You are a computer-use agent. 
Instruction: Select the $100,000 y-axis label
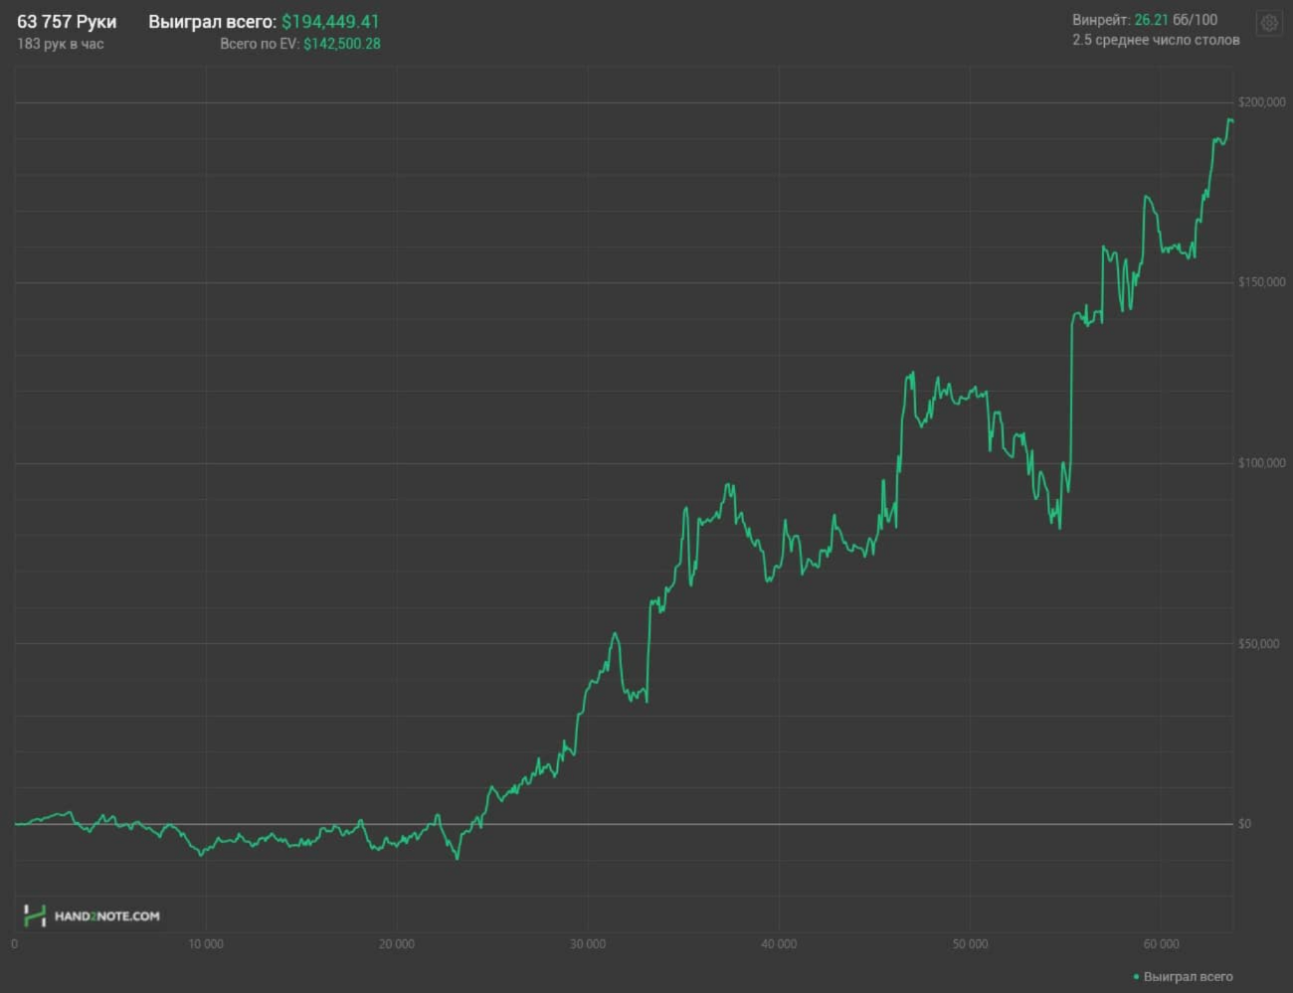click(x=1261, y=463)
